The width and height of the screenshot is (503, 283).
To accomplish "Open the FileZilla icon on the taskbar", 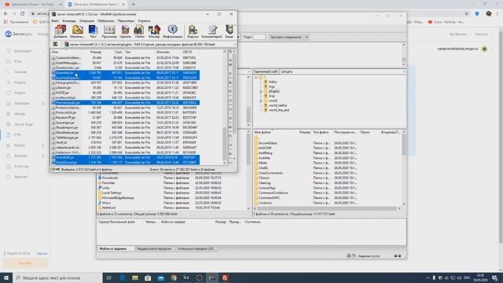I will click(226, 277).
